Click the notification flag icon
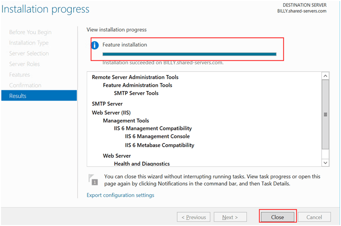The image size is (341, 226). click(92, 179)
